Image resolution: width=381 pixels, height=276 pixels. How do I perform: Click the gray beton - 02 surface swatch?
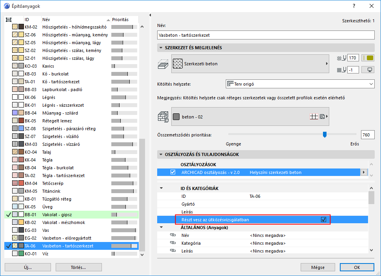click(x=176, y=117)
